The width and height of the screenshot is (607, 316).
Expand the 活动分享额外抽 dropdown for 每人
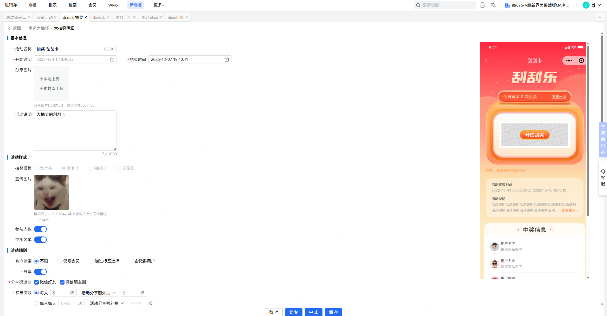pos(99,293)
